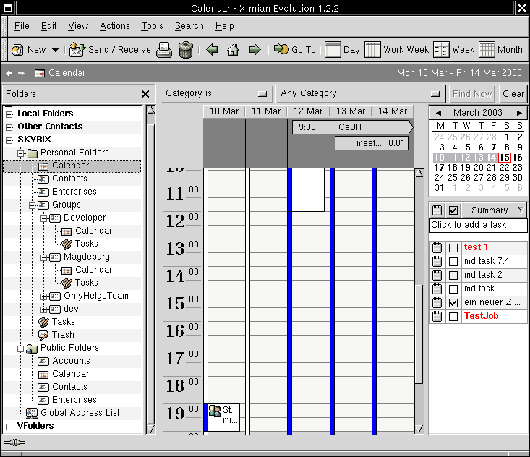Click the forward arrow in the title bar
Screen dimensions: 530x457
(x=21, y=73)
